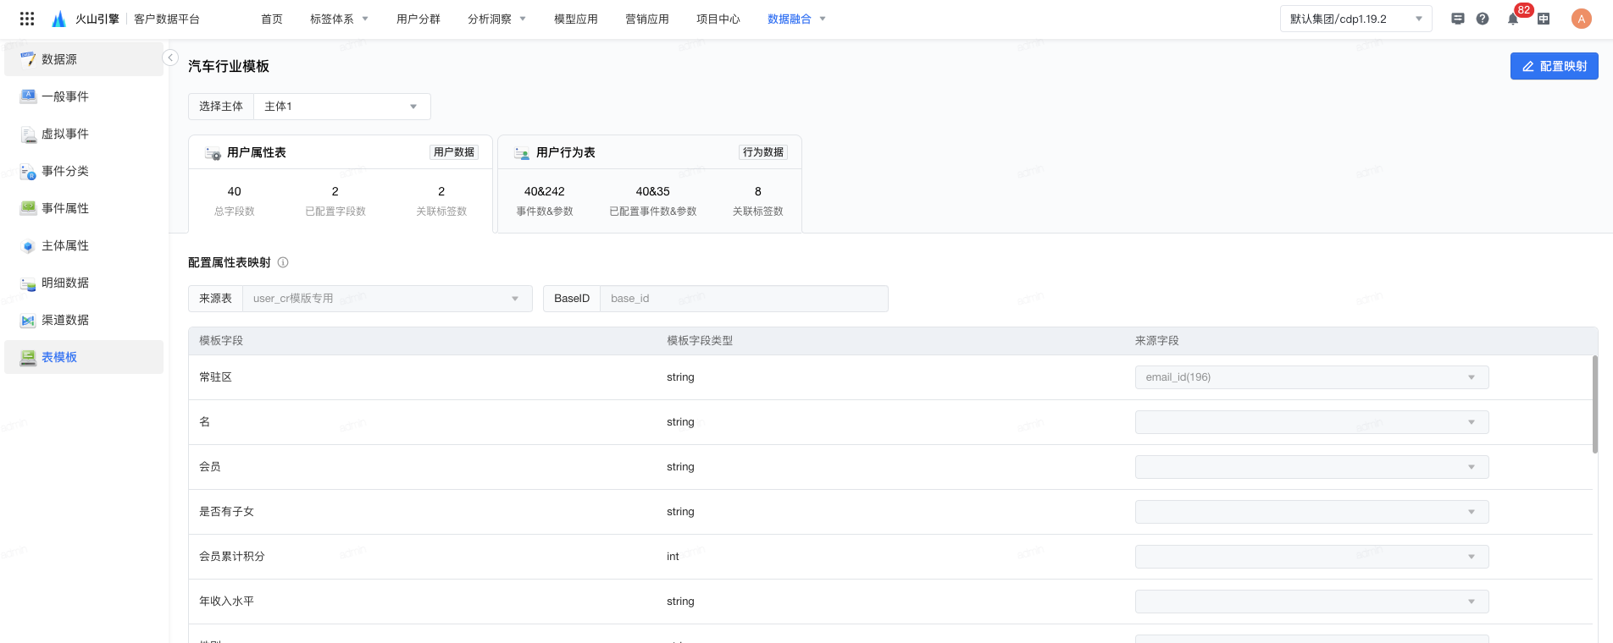
Task: Open 事件分类 in the sidebar
Action: pyautogui.click(x=84, y=171)
